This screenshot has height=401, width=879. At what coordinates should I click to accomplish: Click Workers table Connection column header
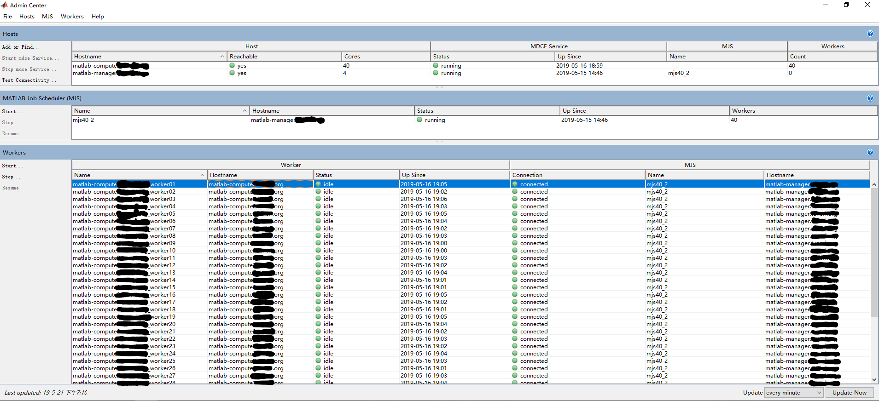(577, 175)
